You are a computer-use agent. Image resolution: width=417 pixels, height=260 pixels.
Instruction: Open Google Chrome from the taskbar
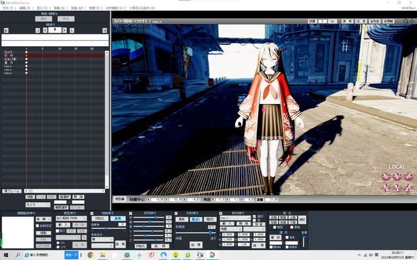[x=91, y=255]
